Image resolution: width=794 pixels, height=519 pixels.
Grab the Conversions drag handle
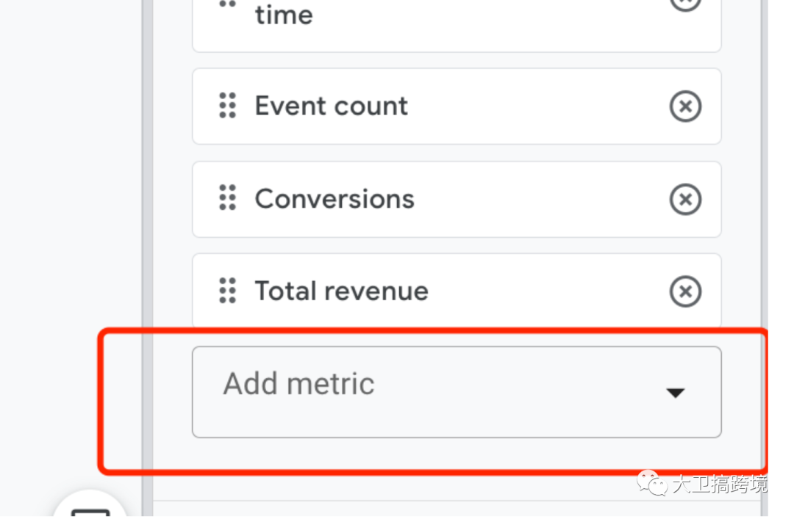pos(228,198)
